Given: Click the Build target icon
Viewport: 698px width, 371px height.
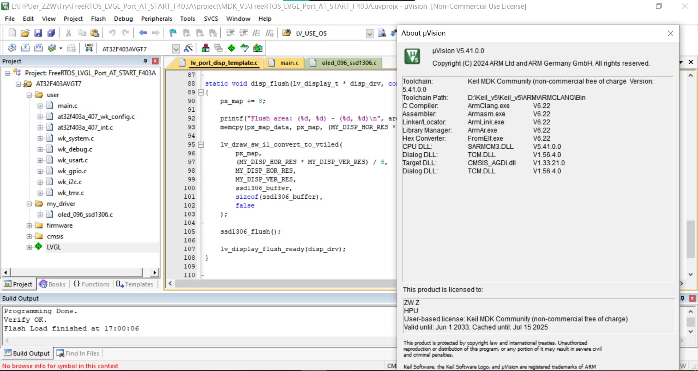Looking at the screenshot, I should [25, 48].
